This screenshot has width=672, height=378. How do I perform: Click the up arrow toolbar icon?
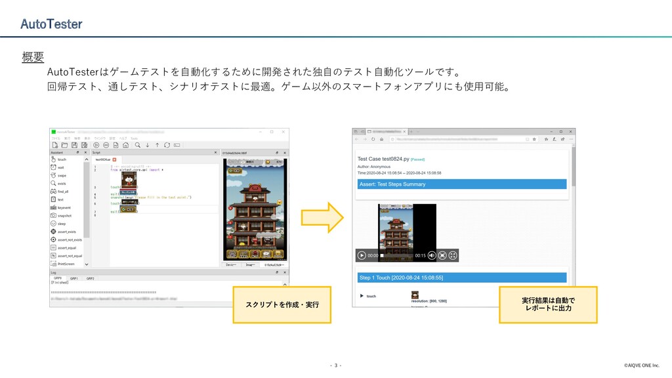coord(157,145)
